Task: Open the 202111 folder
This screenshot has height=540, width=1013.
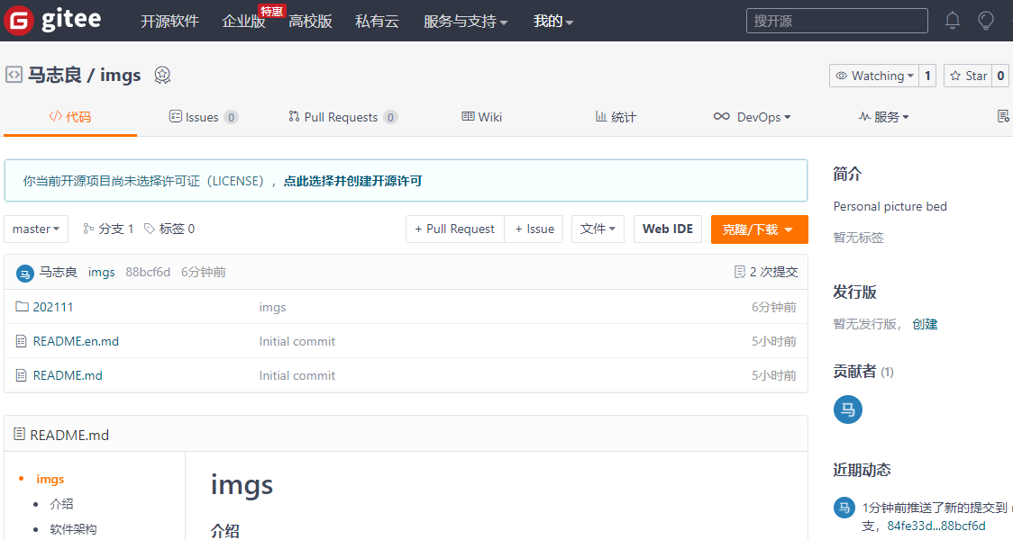Action: (x=54, y=306)
